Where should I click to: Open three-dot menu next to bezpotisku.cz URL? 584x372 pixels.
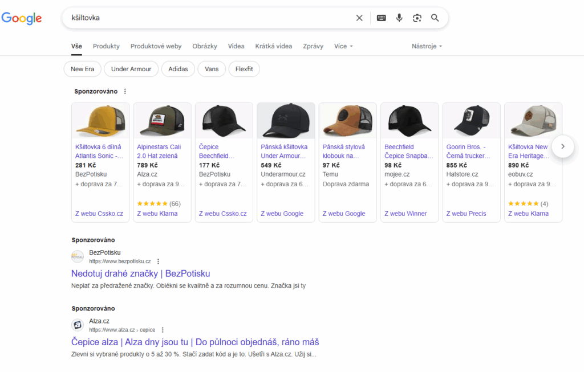(x=159, y=261)
